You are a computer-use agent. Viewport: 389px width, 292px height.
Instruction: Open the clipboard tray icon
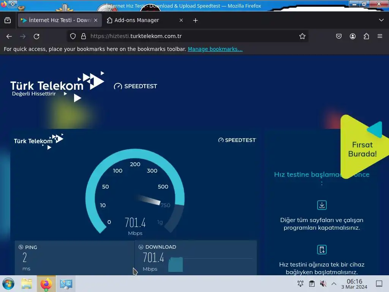312,284
